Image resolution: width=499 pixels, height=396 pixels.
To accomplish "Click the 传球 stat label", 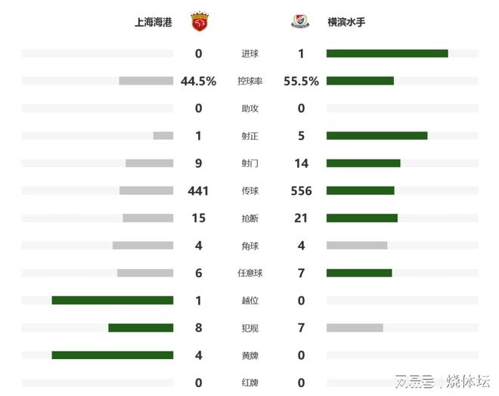I will (x=249, y=191).
